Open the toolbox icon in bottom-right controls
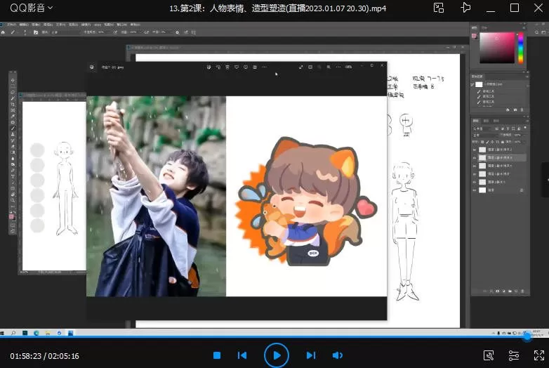Screen dimensions: 549x368 pos(489,356)
